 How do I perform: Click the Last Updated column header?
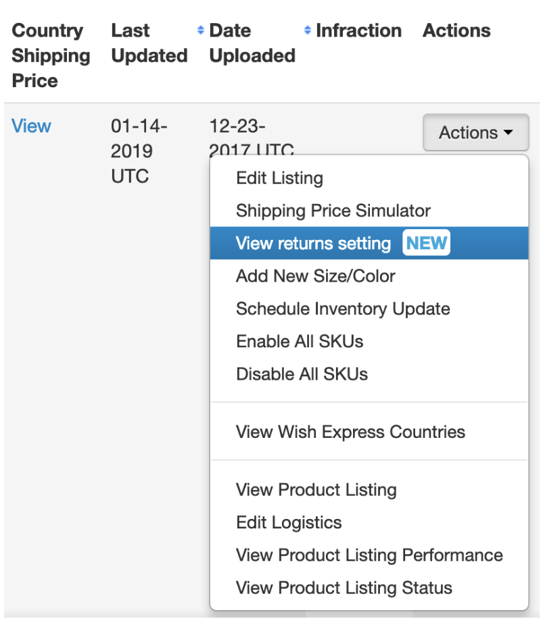tap(149, 43)
